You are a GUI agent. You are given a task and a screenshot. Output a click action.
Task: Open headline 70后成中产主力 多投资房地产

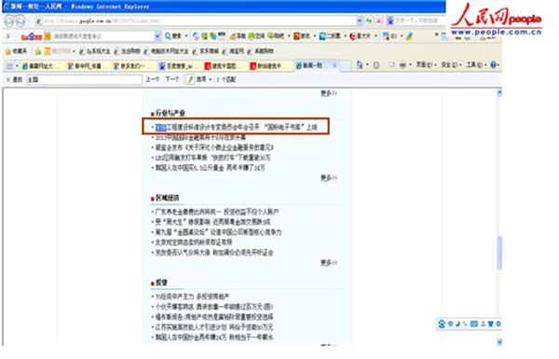(x=193, y=297)
